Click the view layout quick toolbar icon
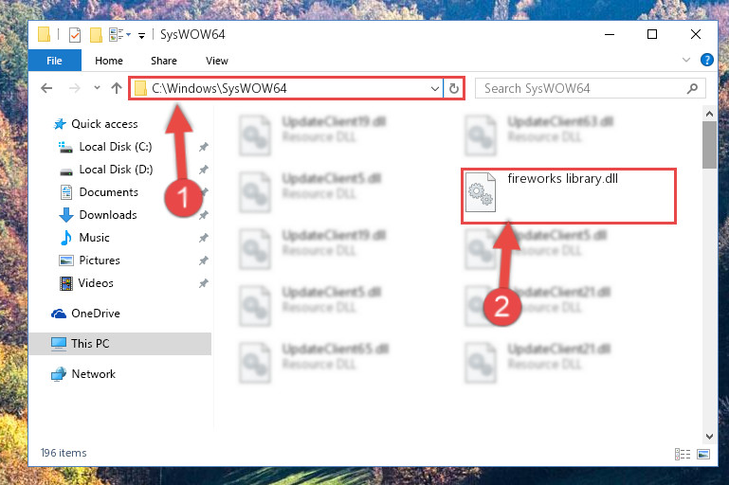This screenshot has width=729, height=485. point(119,34)
